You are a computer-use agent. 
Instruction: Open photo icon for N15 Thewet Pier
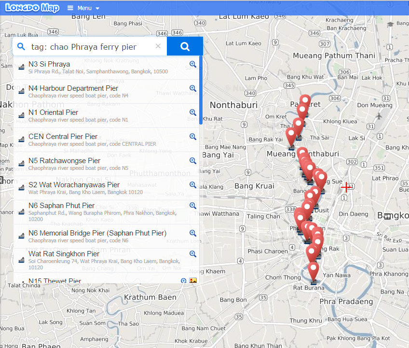(x=193, y=280)
